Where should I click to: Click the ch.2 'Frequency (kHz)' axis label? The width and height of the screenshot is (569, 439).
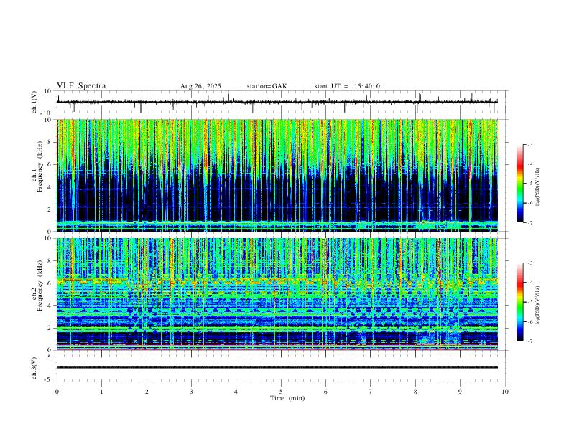click(x=40, y=285)
